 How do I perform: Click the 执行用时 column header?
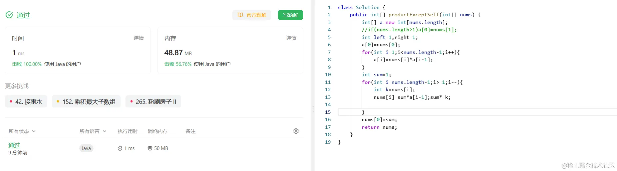point(128,131)
